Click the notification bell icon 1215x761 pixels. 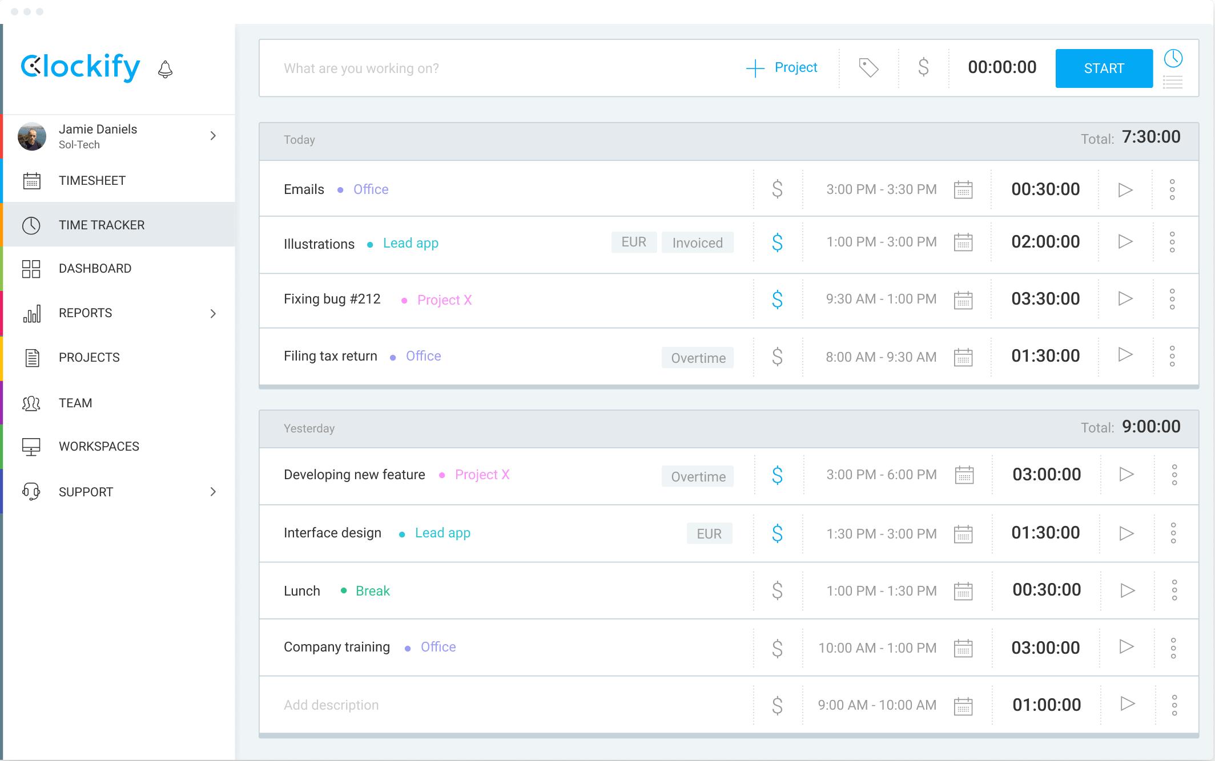(165, 69)
